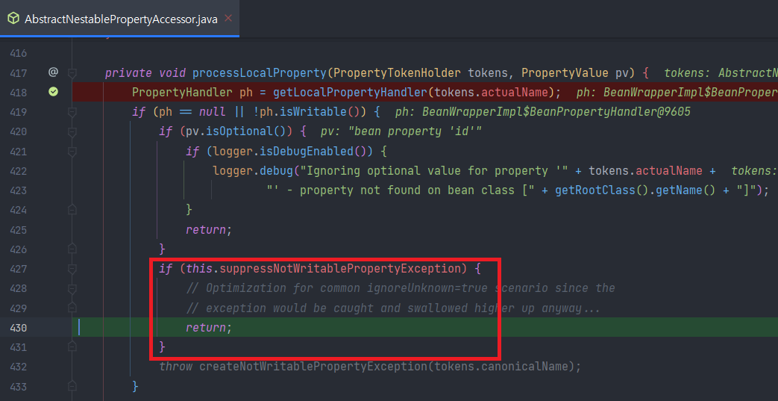Viewport: 778px width, 401px height.
Task: Click actualName on line 418
Action: pos(515,93)
